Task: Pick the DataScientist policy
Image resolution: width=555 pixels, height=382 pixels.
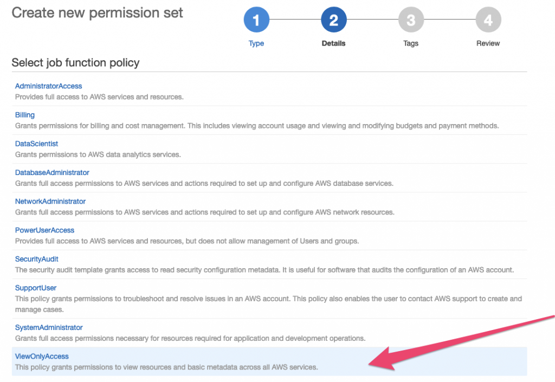Action: click(36, 144)
